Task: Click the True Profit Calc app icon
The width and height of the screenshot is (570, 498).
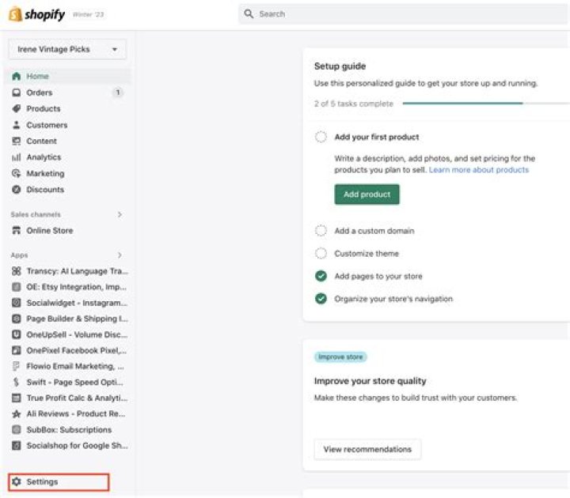Action: coord(17,398)
